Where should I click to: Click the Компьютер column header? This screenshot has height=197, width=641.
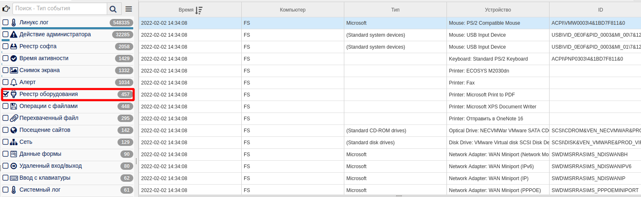click(x=292, y=10)
